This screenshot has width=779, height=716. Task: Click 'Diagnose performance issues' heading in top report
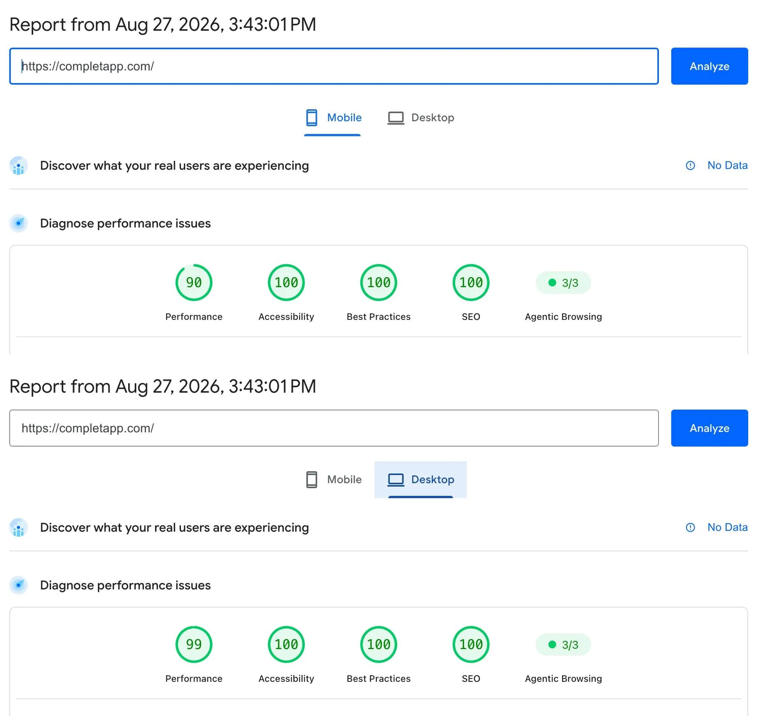click(x=125, y=223)
